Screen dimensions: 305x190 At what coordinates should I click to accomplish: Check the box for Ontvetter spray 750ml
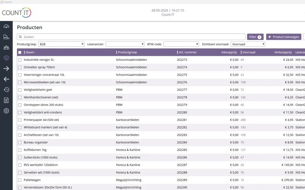[20, 68]
